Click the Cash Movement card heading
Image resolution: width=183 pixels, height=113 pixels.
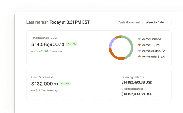click(42, 77)
